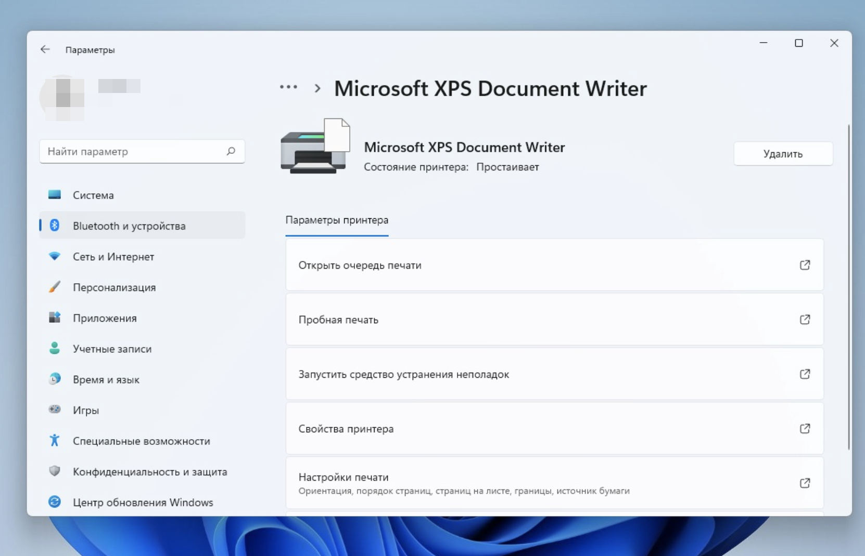Click the Специальные возможности accessibility icon
865x556 pixels.
55,440
